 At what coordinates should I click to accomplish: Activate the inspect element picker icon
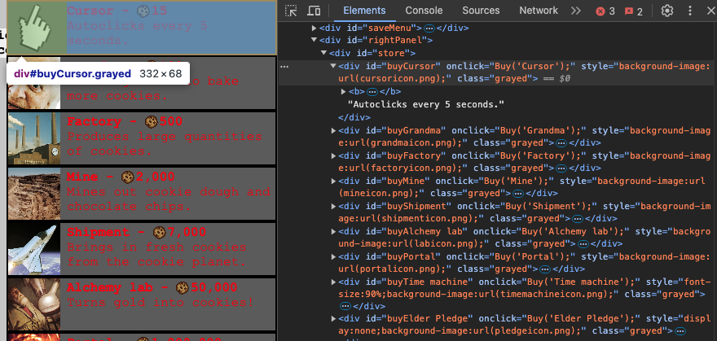[291, 11]
